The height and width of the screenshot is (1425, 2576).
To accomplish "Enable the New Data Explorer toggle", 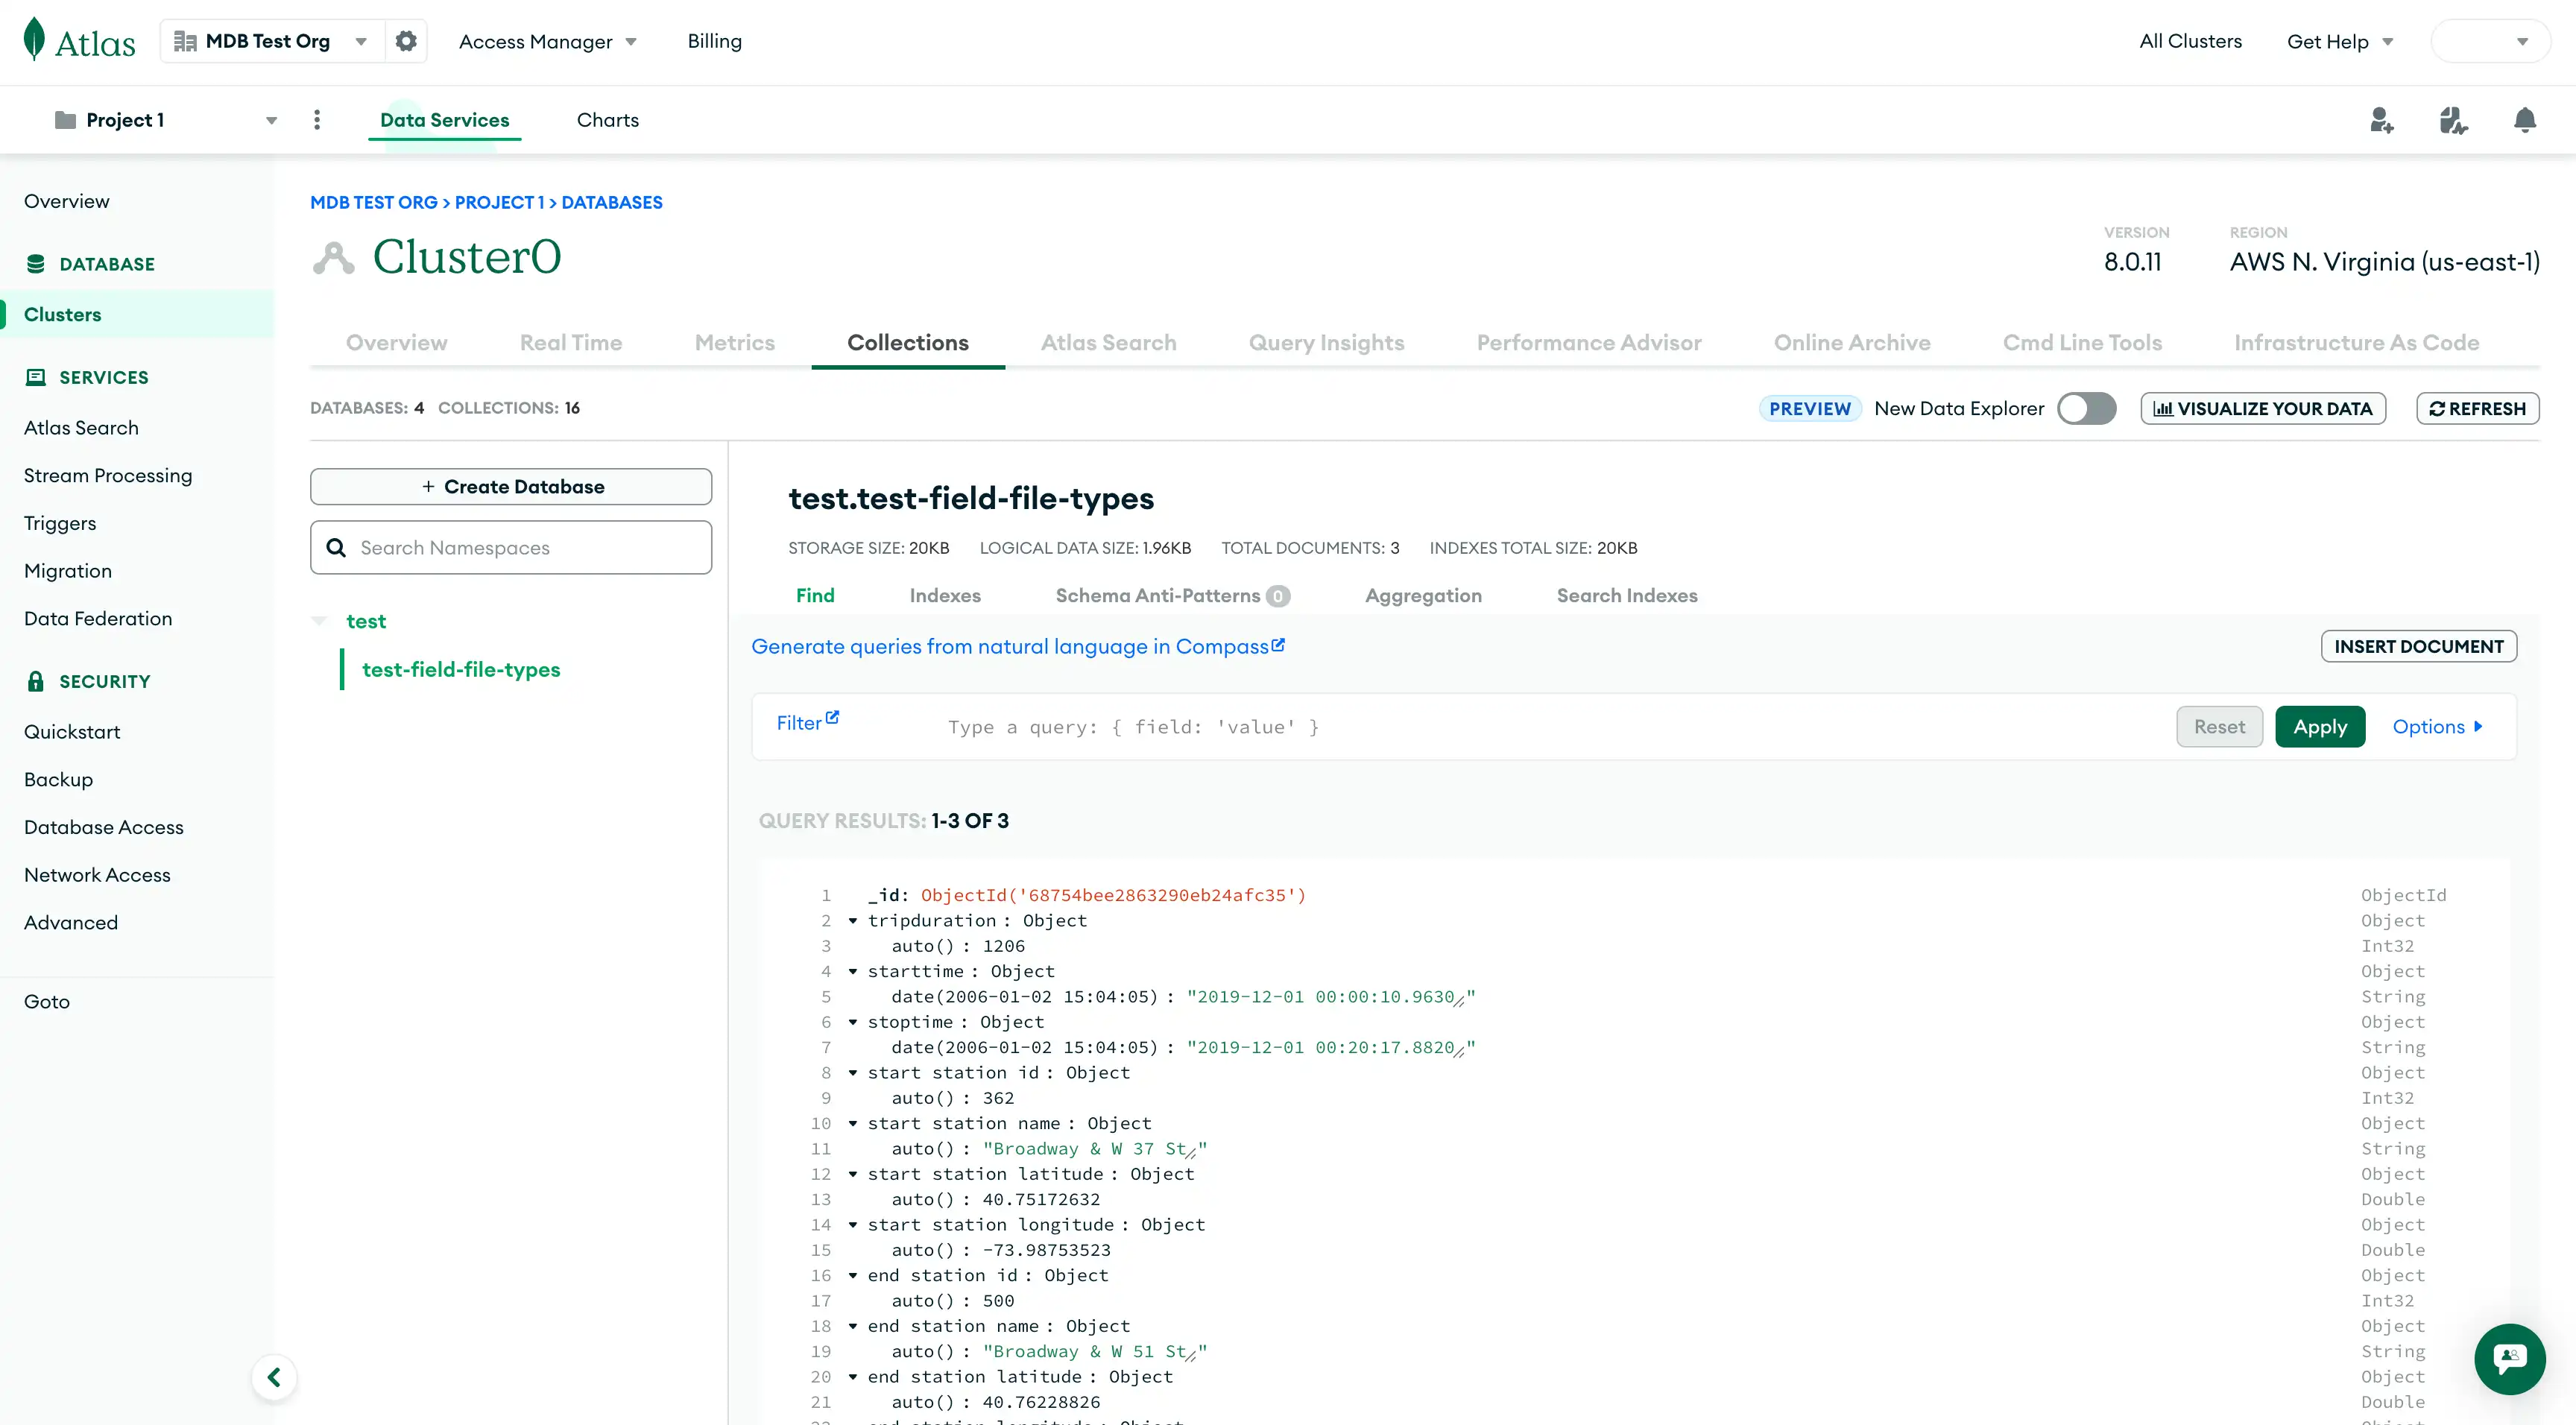I will pos(2086,408).
